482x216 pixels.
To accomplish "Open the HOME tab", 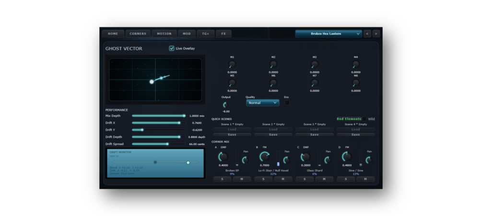I will coord(113,34).
